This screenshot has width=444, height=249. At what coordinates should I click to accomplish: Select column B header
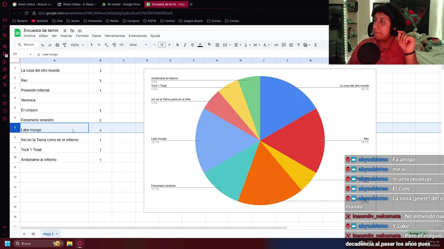[x=100, y=61]
